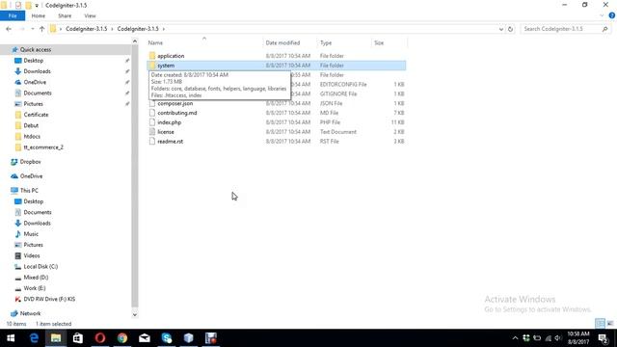Show hidden system tray icons
Image resolution: width=617 pixels, height=347 pixels.
point(515,338)
